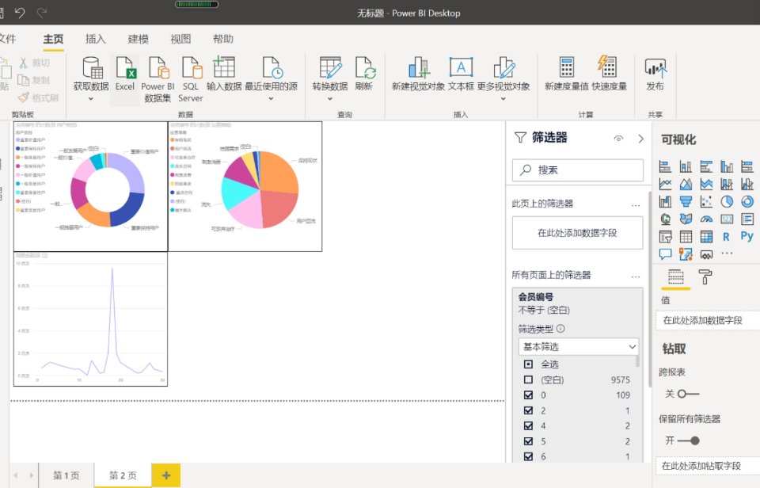Expand the 更多视觉对象 dropdown arrow
Image resolution: width=760 pixels, height=488 pixels.
[503, 99]
